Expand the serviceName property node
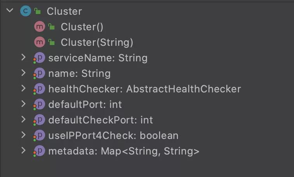The height and width of the screenshot is (177, 294). (x=23, y=58)
